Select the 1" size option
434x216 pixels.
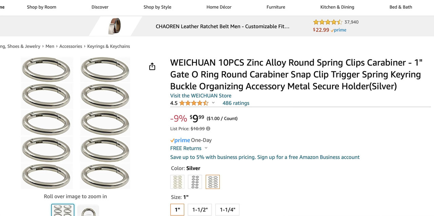point(177,210)
